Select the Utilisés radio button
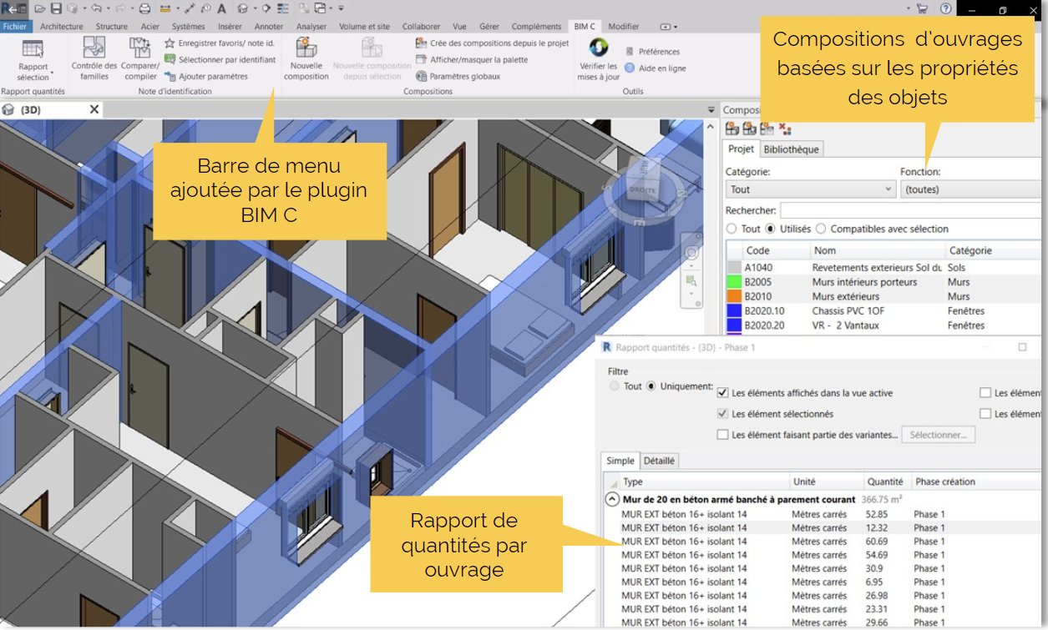Screen dimensions: 1048x630 (x=771, y=229)
